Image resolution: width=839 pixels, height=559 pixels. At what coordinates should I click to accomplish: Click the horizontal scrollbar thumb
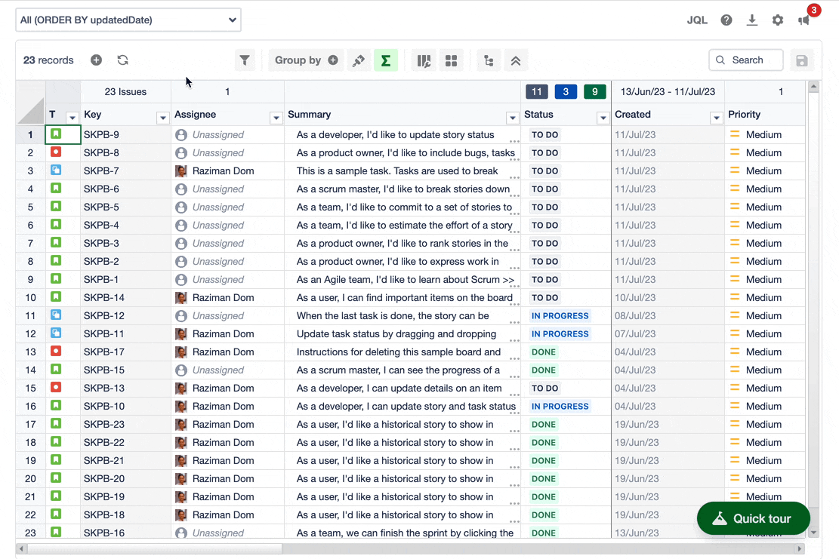(x=155, y=549)
